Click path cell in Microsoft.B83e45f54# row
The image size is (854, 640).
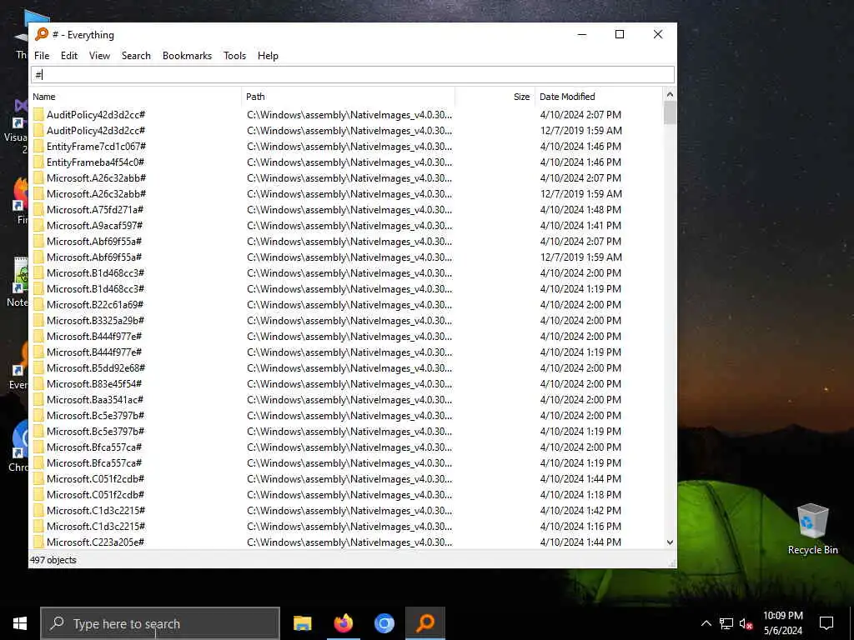349,383
